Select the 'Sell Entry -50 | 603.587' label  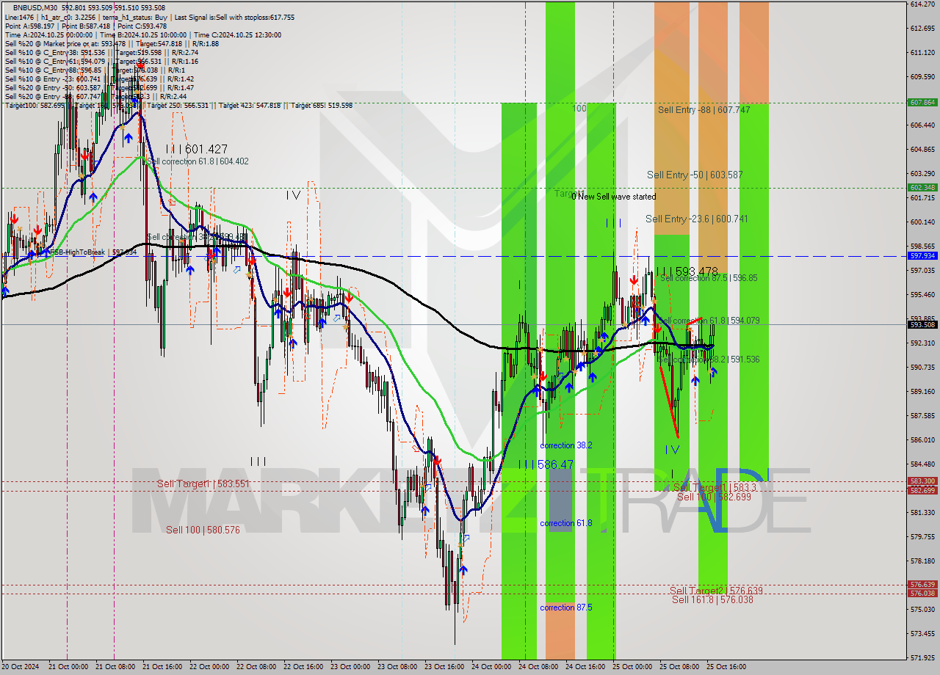point(695,175)
